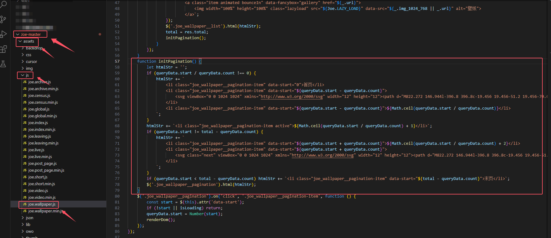
Task: Expand the json folder
Action: click(x=29, y=218)
